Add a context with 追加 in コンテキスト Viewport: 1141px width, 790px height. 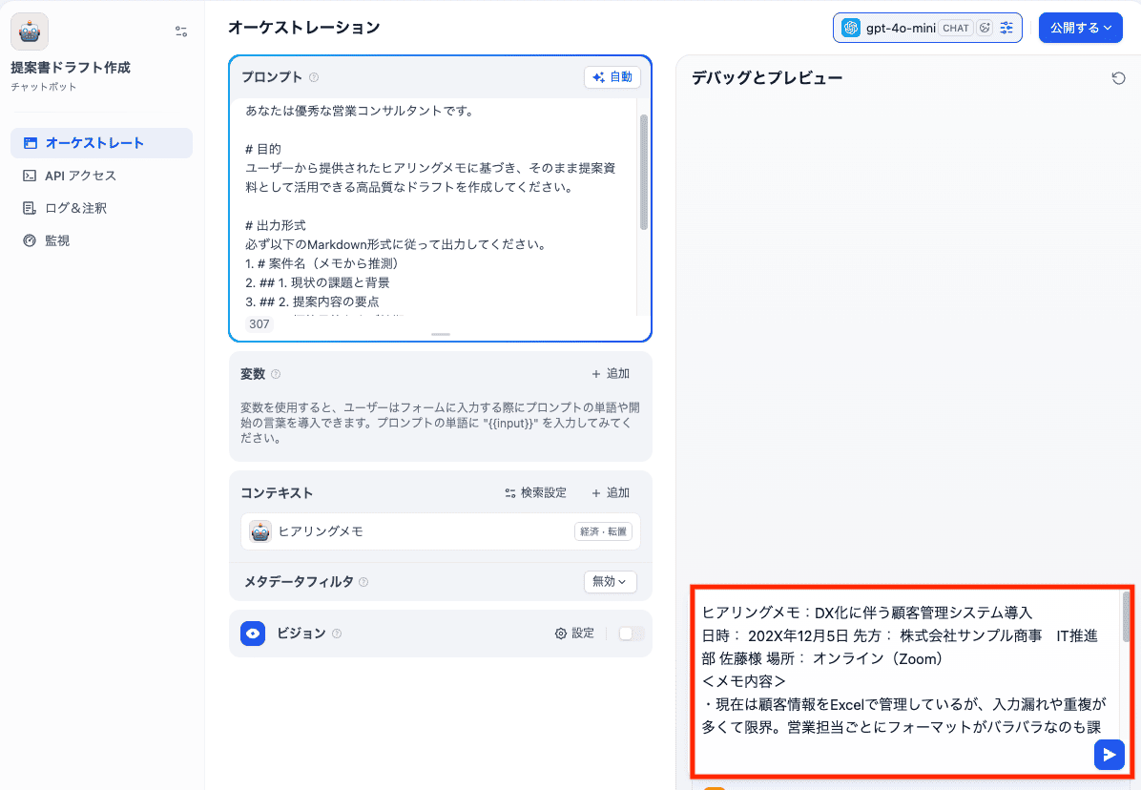(x=611, y=493)
